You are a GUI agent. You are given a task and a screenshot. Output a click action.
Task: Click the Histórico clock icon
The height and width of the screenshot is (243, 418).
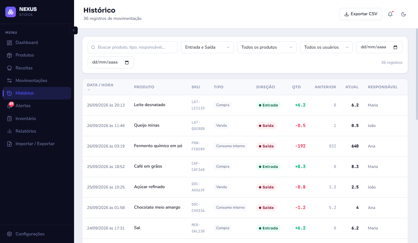point(10,93)
